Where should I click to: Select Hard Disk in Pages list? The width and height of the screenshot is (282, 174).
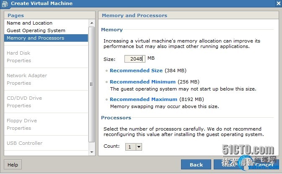(x=18, y=53)
